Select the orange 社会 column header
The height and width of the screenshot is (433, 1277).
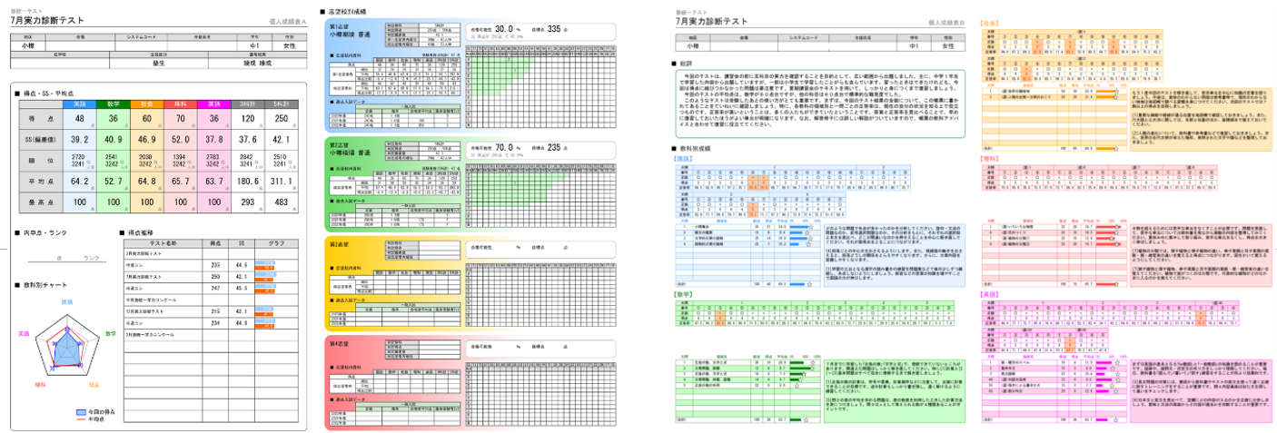tap(147, 103)
